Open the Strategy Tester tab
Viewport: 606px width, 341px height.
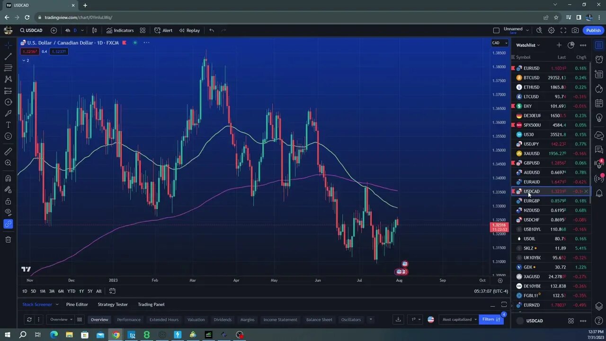tap(113, 305)
